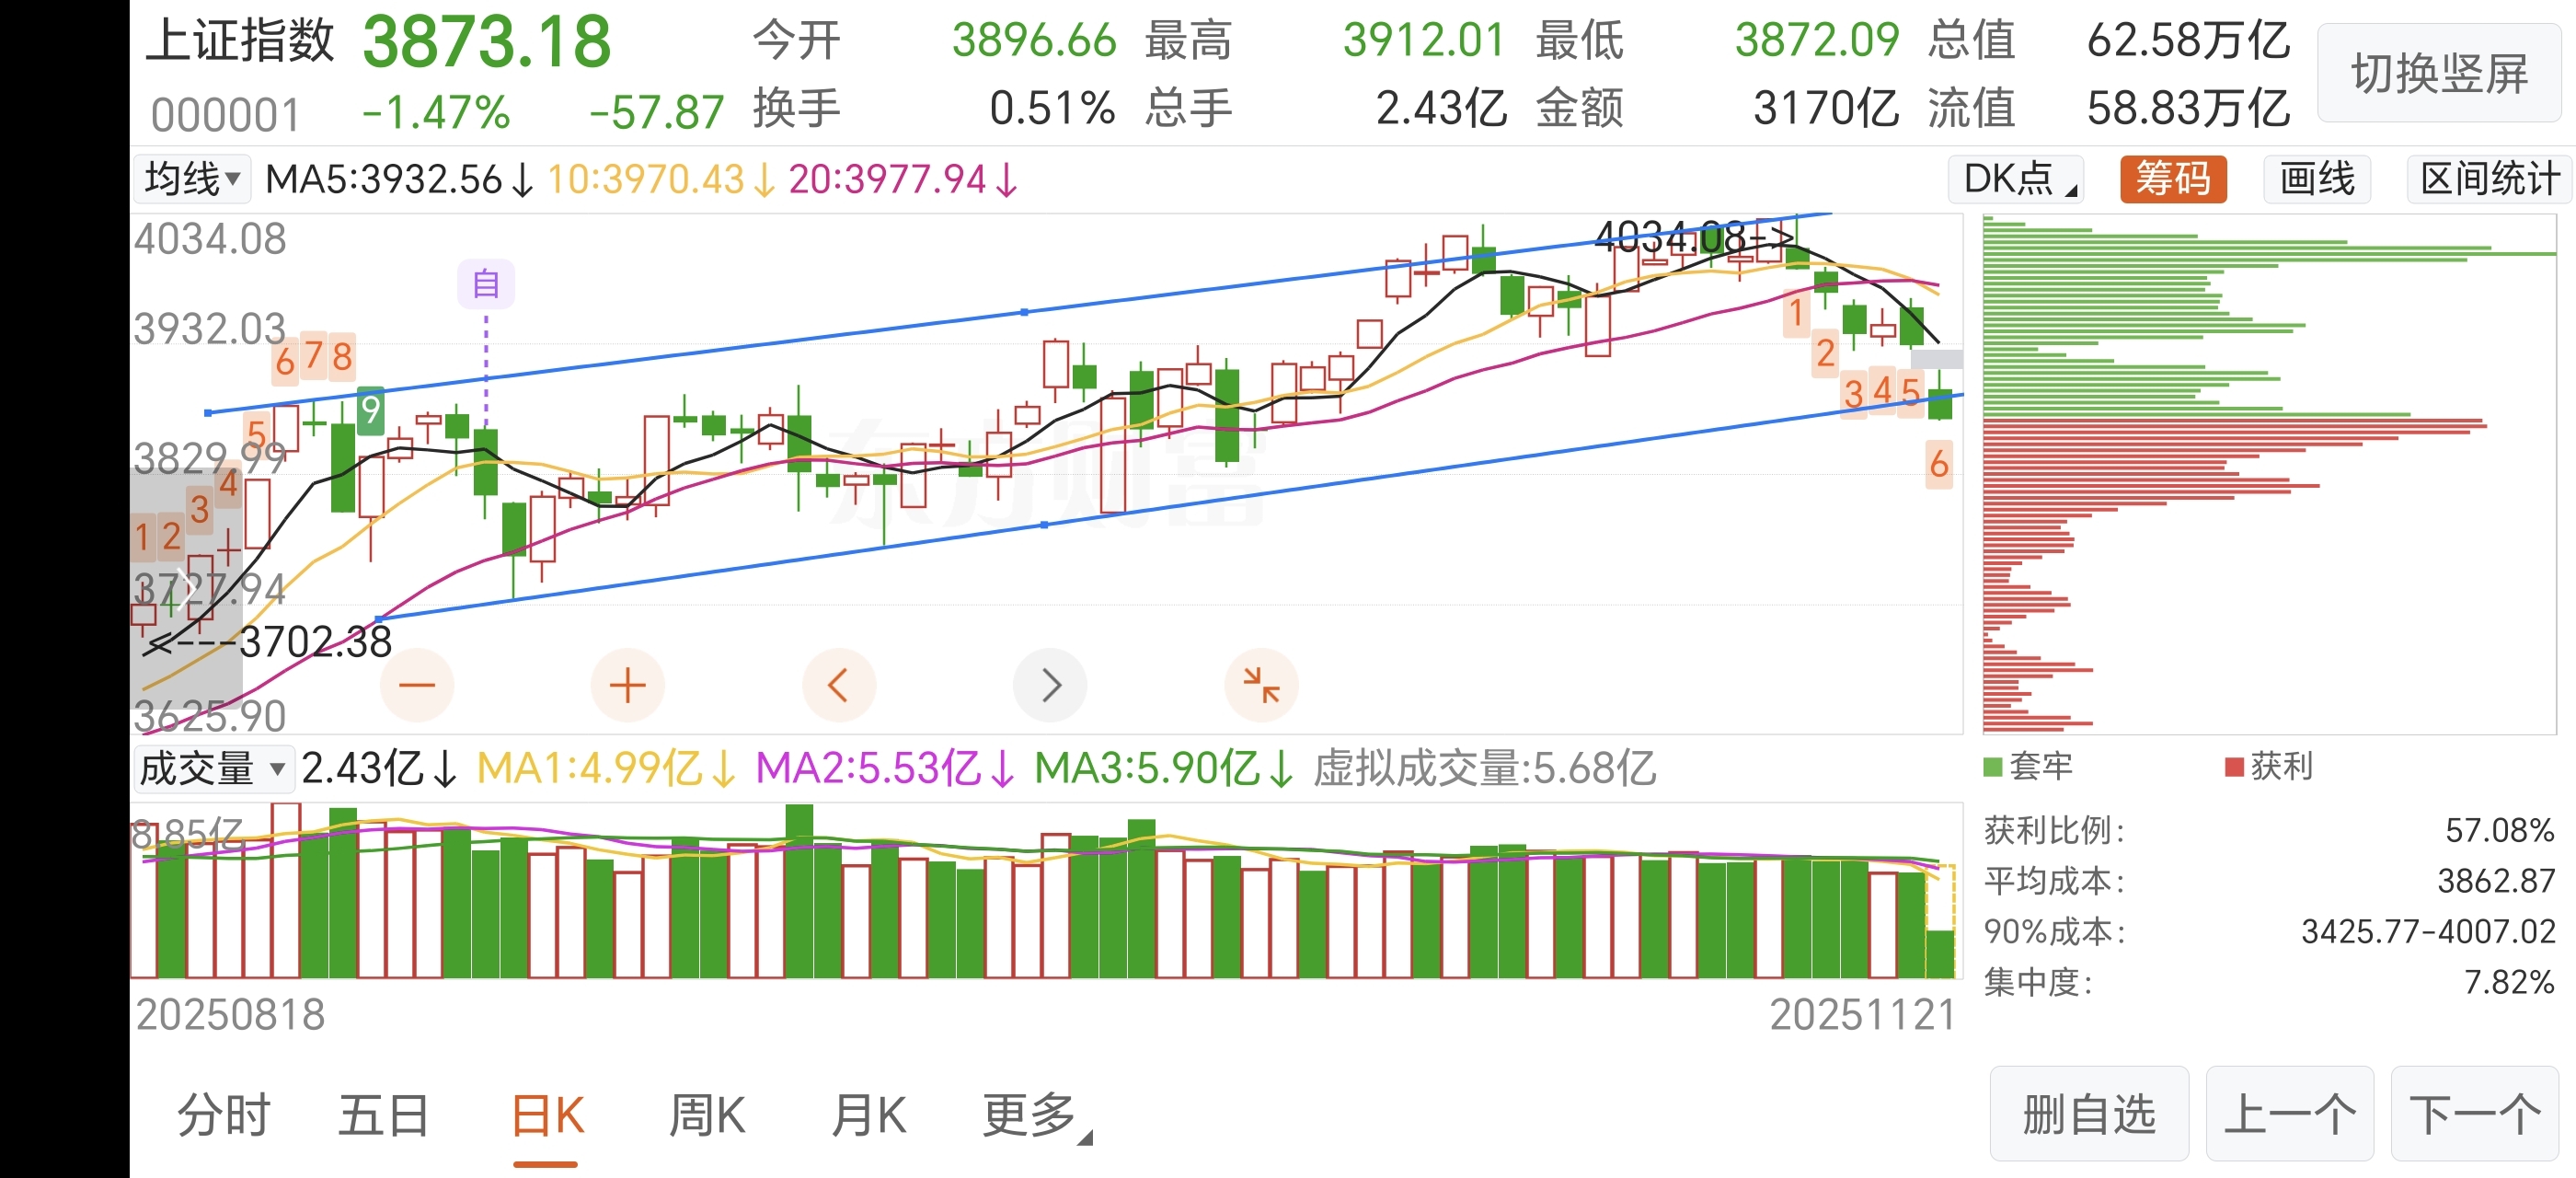Switch to the 分时 tab
Viewport: 2576px width, 1178px height.
224,1115
